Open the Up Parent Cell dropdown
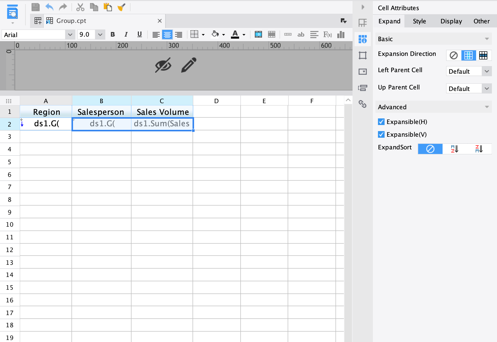The width and height of the screenshot is (497, 342). pyautogui.click(x=487, y=89)
